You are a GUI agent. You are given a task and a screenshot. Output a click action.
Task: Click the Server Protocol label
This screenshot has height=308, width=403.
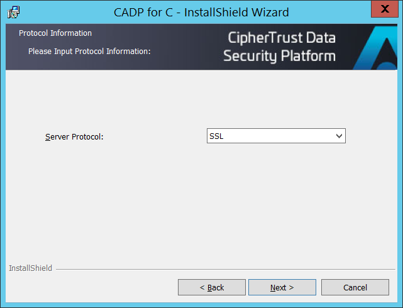[x=74, y=136]
